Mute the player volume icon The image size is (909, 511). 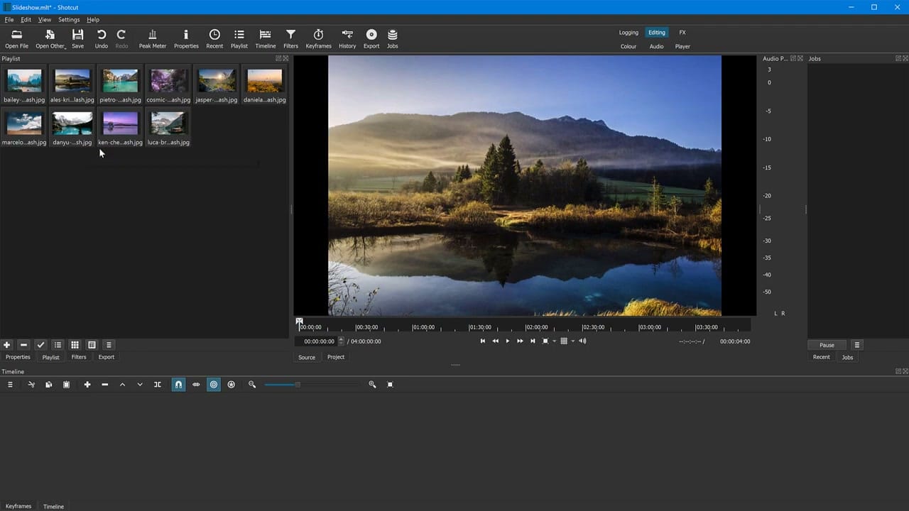point(582,341)
